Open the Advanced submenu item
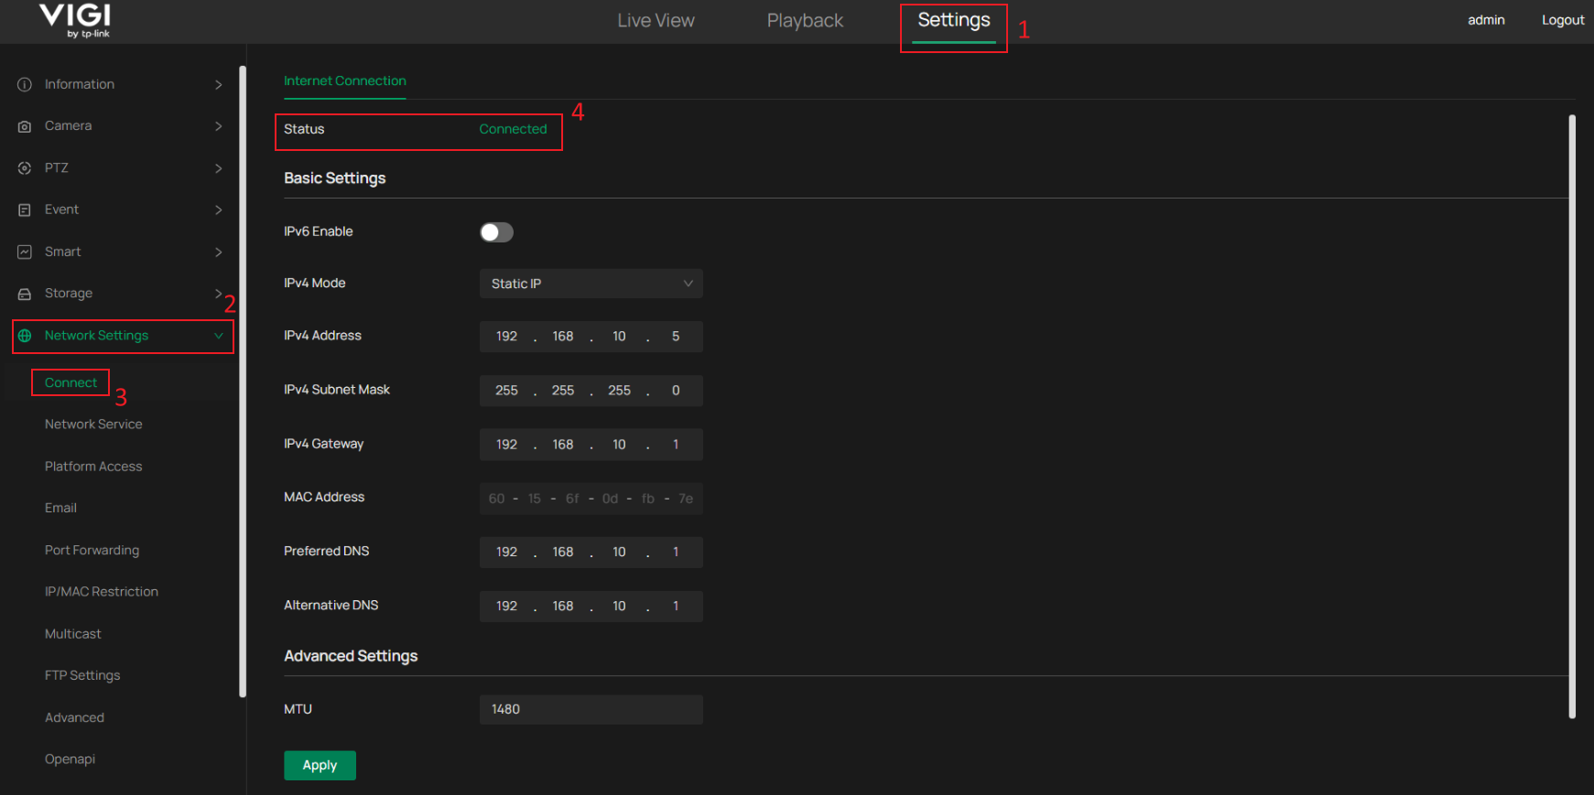The image size is (1594, 795). click(x=74, y=717)
